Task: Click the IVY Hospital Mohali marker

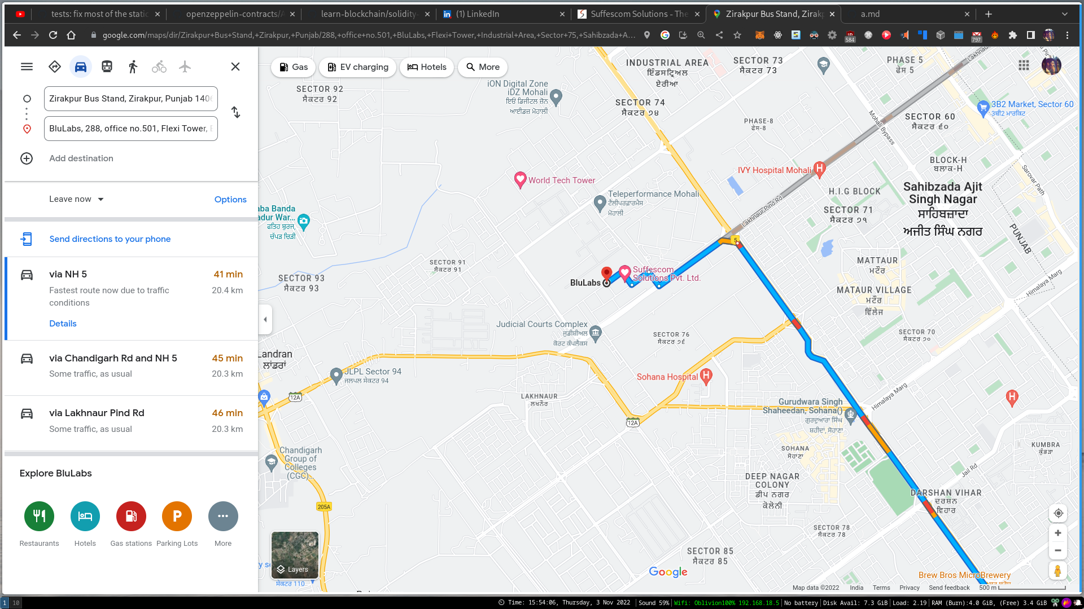Action: pos(820,168)
